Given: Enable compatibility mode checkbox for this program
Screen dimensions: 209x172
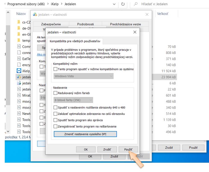Looking at the screenshot, I should pos(55,69).
